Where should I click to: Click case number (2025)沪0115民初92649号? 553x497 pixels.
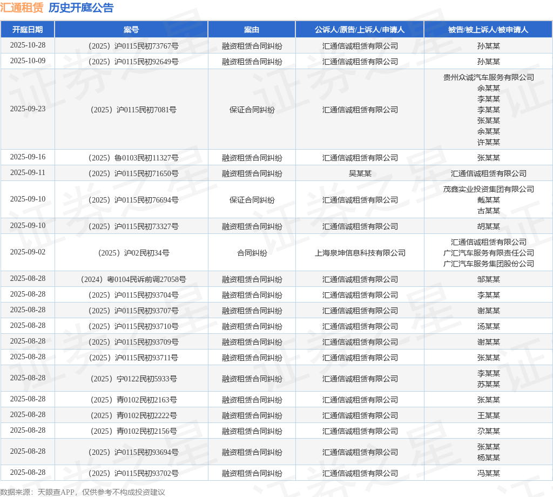click(x=133, y=62)
